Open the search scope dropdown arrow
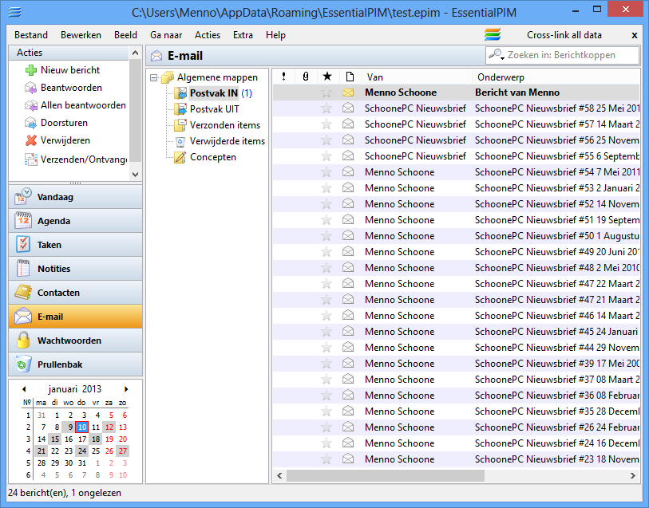Screen dimensions: 649x508 (x=502, y=58)
